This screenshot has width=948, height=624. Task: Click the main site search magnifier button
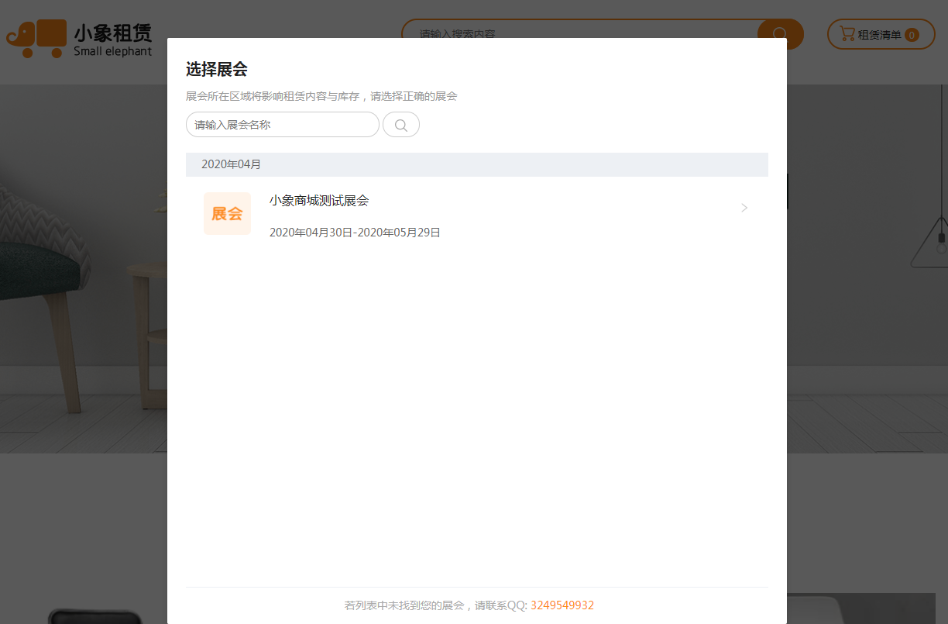point(780,34)
